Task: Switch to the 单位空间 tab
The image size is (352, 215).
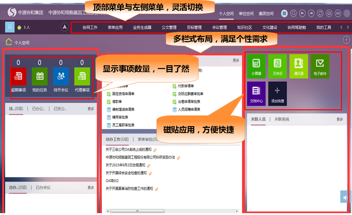Action: pos(246,14)
